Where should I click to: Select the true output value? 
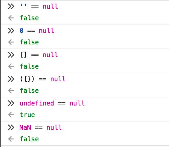click(x=27, y=115)
